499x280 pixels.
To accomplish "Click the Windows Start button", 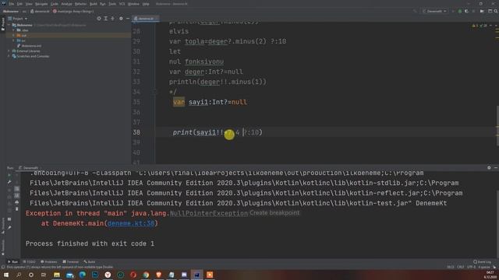I will coord(6,275).
